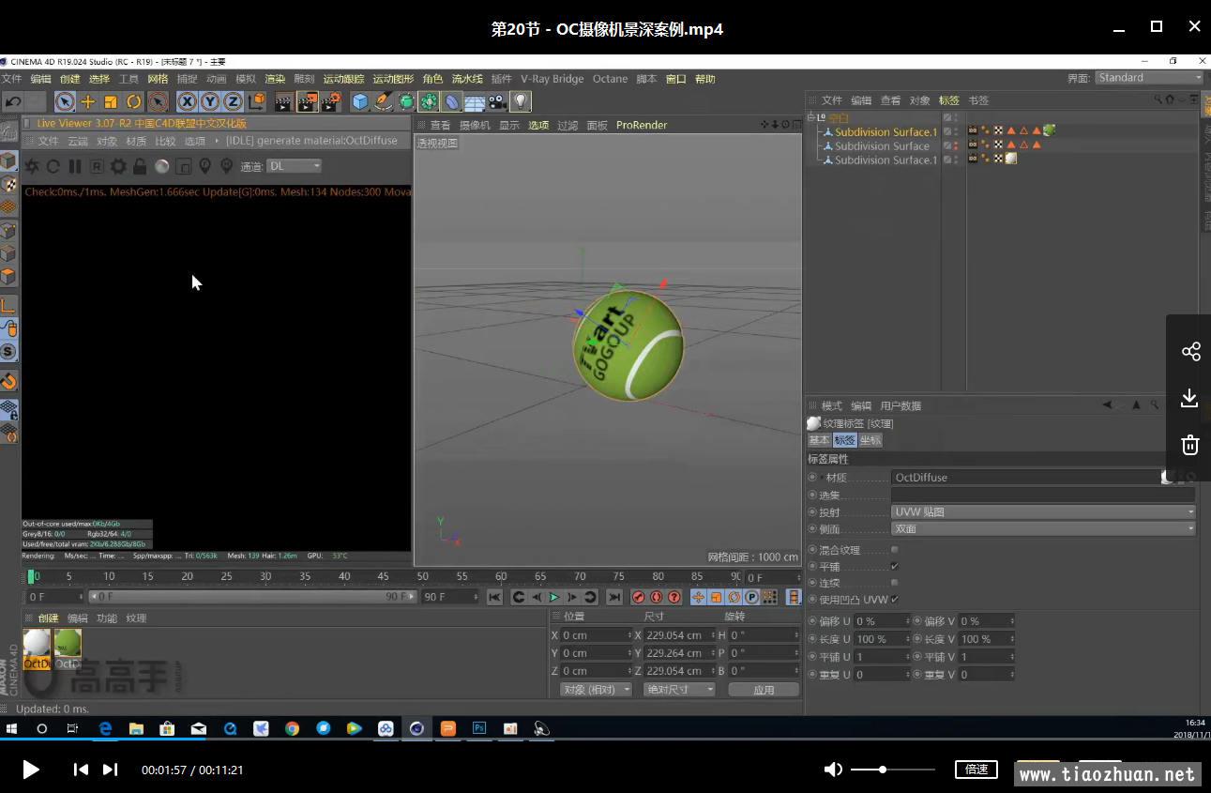Image resolution: width=1211 pixels, height=793 pixels.
Task: Select the Scale tool icon
Action: (111, 101)
